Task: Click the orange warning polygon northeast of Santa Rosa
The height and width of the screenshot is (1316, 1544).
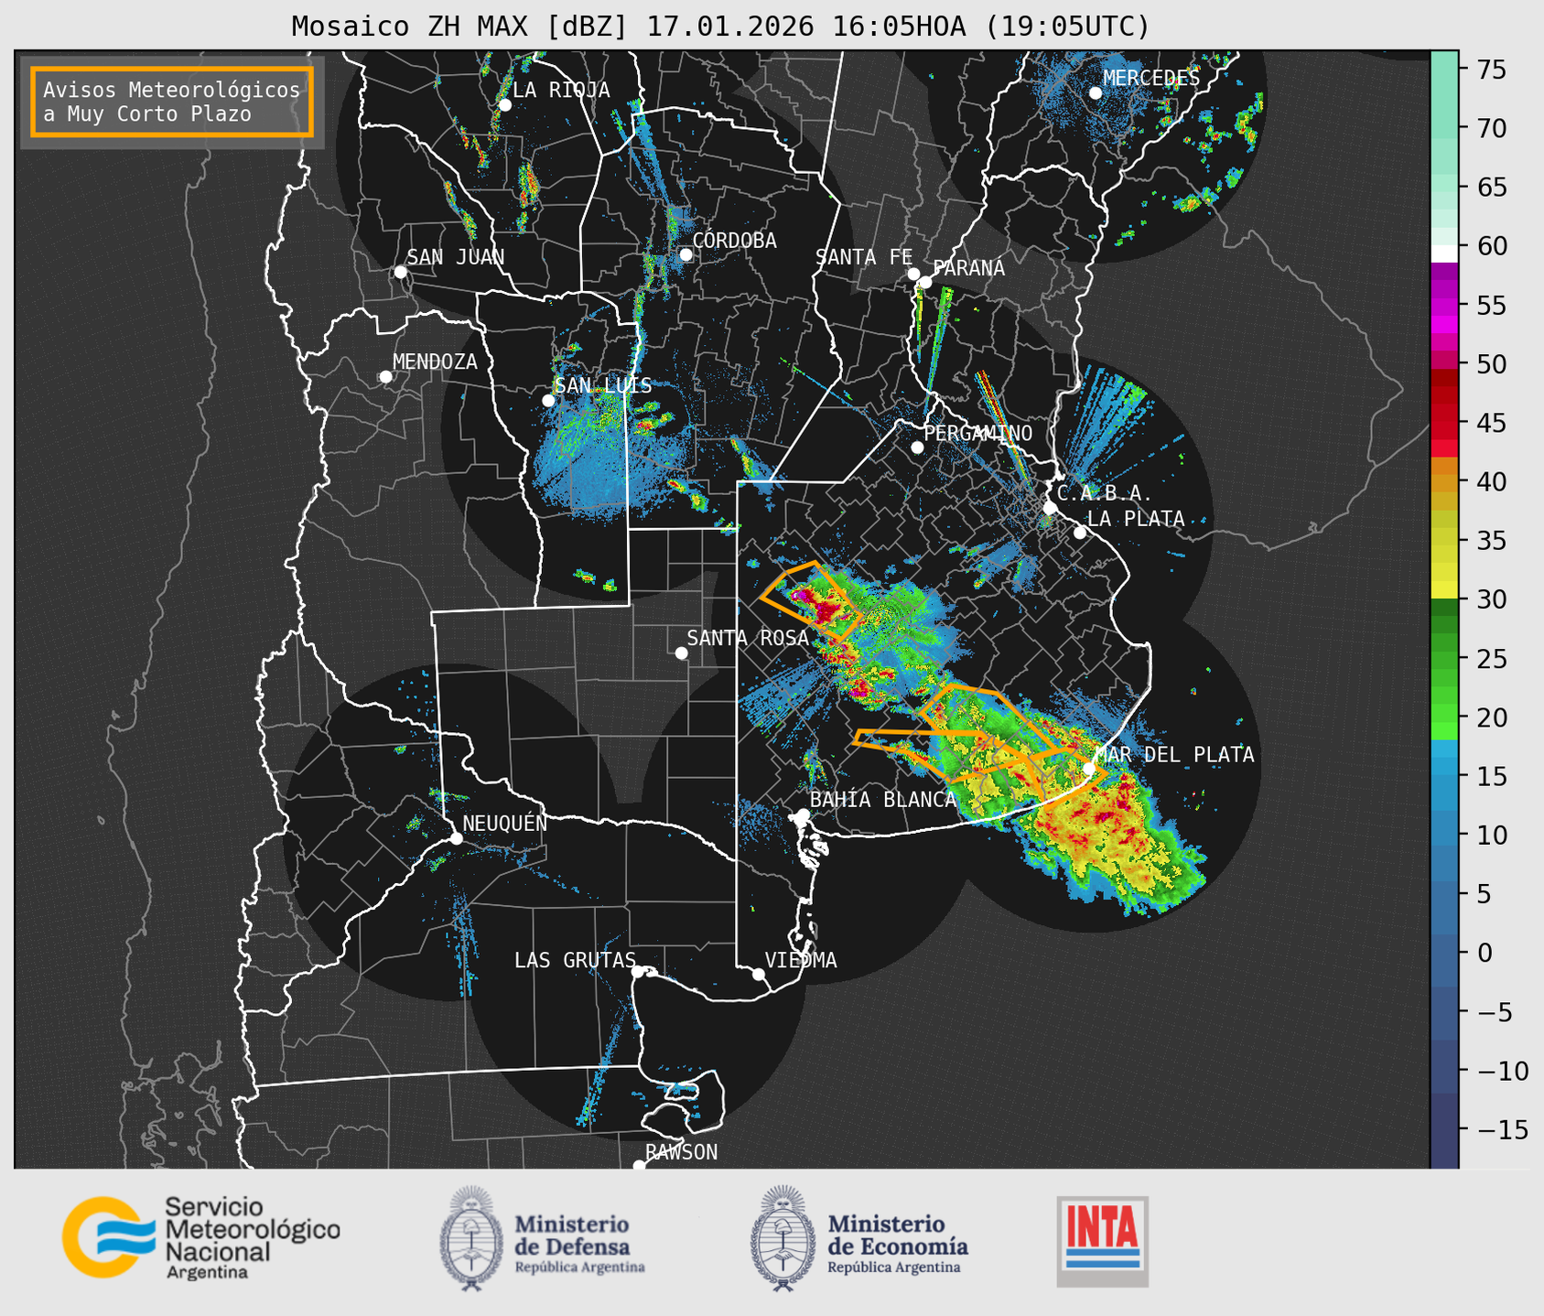Action: coord(811,601)
